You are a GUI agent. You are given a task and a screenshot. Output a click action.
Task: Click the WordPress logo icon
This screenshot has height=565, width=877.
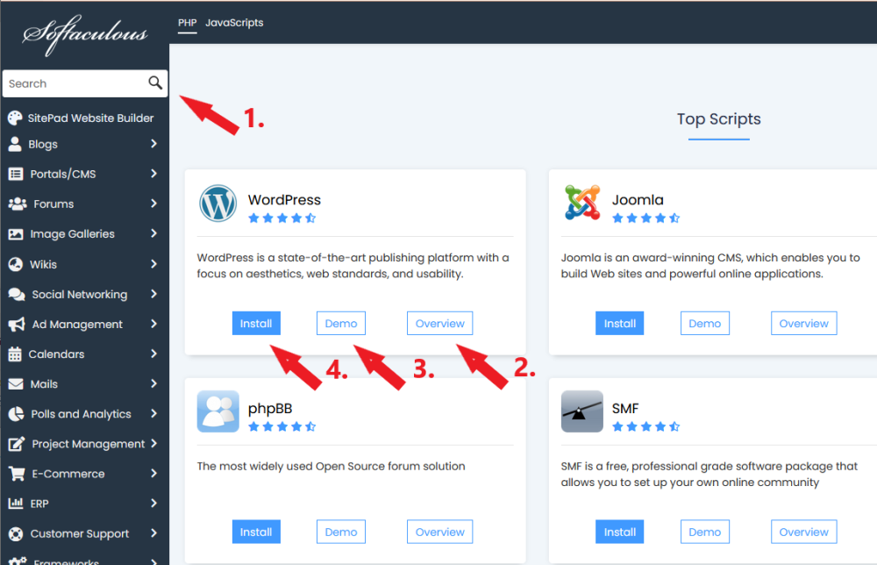coord(217,204)
